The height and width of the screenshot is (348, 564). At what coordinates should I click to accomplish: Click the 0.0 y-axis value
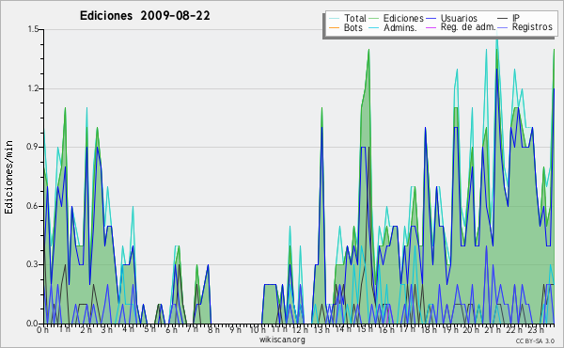tap(33, 324)
